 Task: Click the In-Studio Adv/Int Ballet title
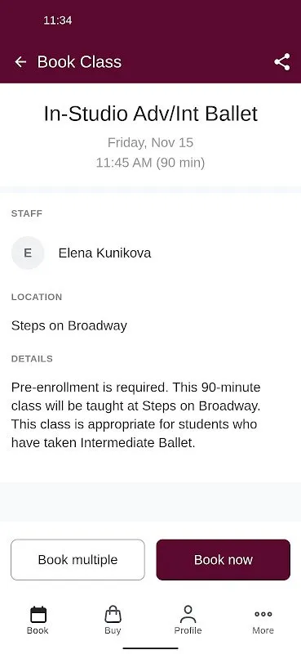coord(151,114)
